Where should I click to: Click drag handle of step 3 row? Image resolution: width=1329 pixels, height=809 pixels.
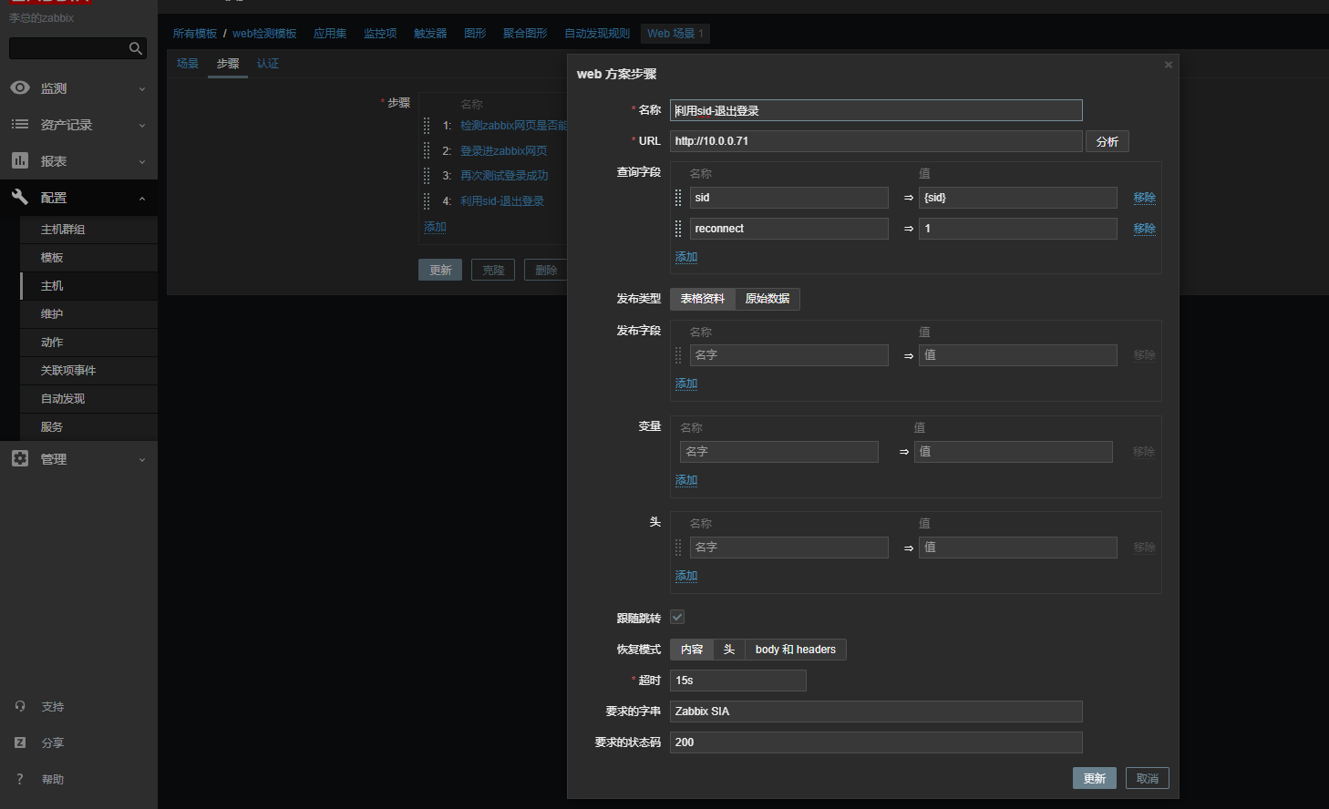pos(427,176)
